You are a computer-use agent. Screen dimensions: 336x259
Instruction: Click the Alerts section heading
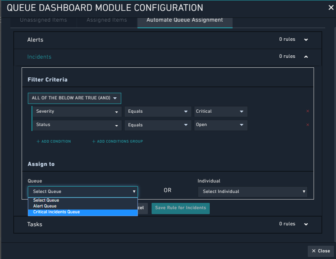tap(35, 40)
